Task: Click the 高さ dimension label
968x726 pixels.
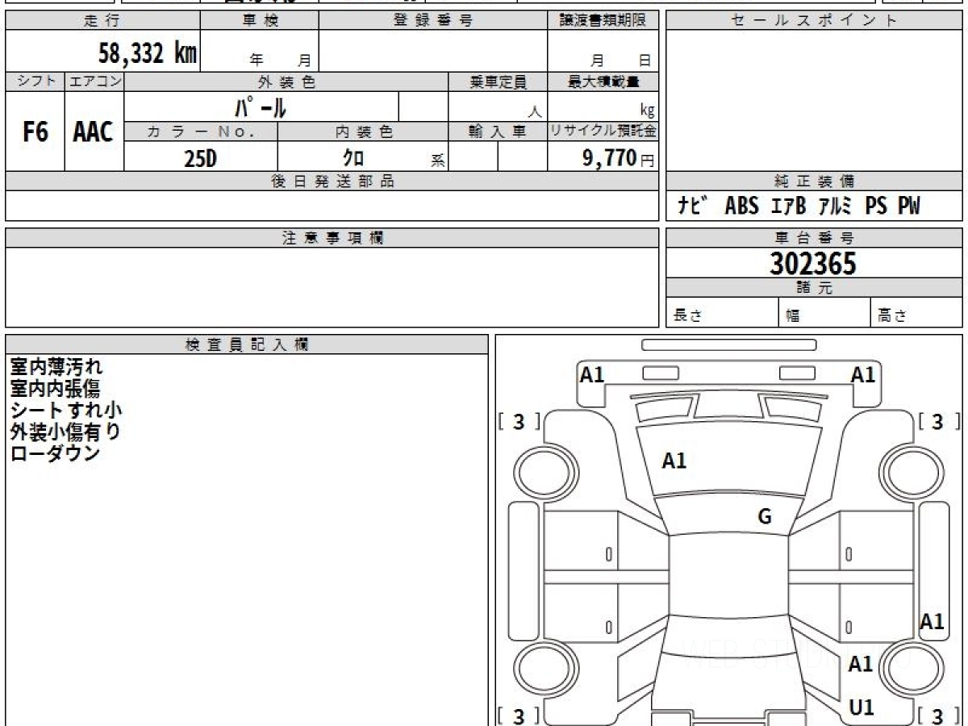Action: tap(892, 316)
